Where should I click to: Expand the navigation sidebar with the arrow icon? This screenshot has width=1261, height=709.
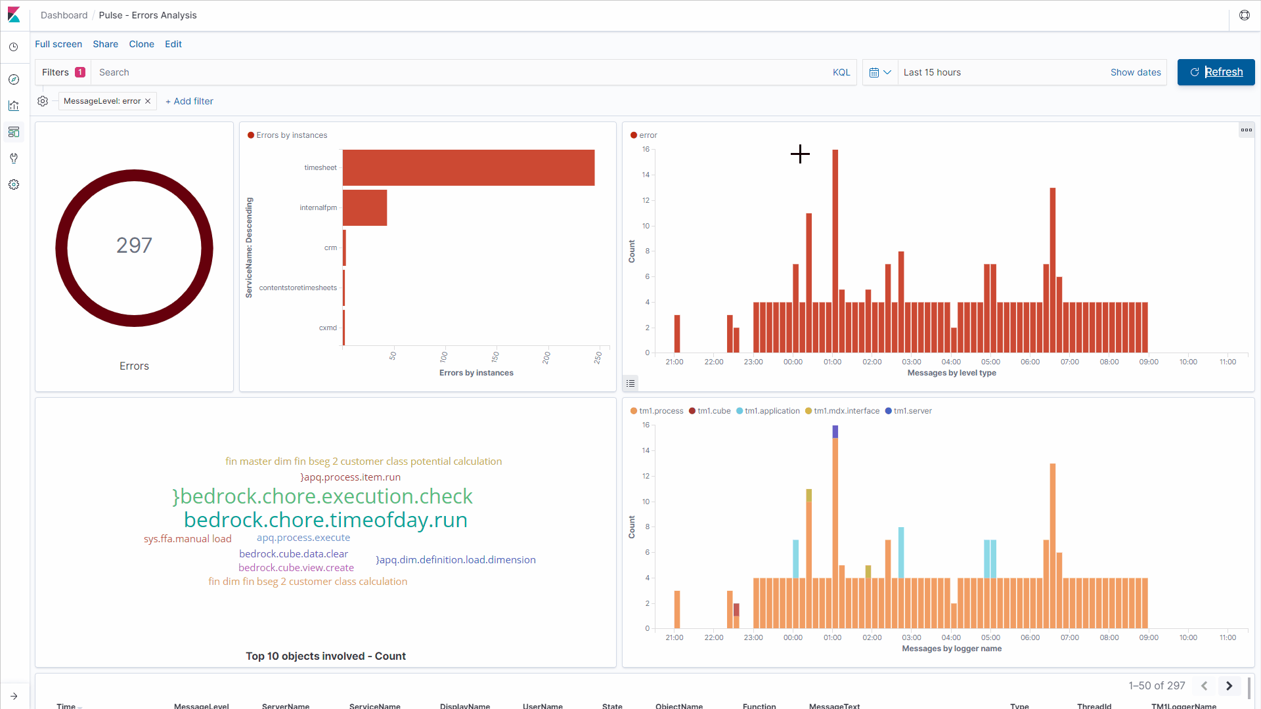click(13, 696)
